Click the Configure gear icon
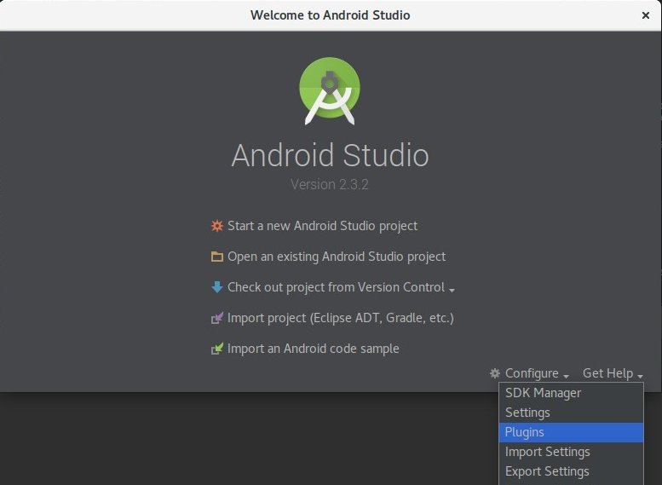662x485 pixels. (495, 373)
